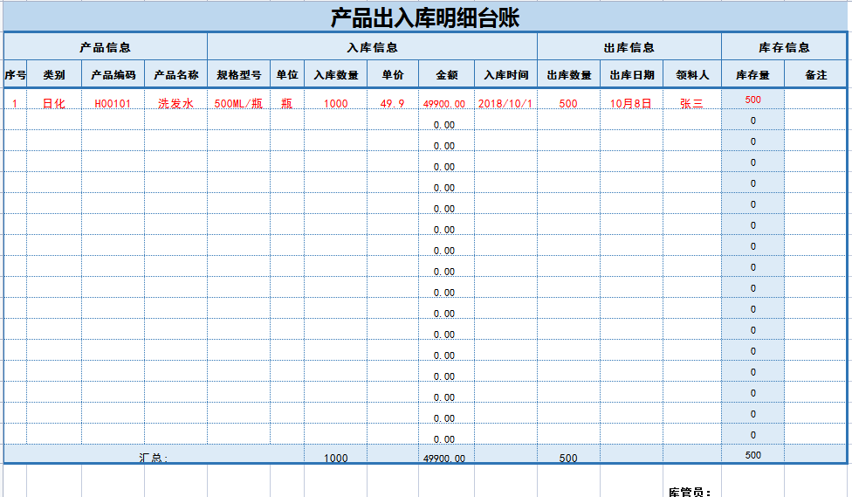
Task: Click the sequence number cell 1
Action: (15, 99)
